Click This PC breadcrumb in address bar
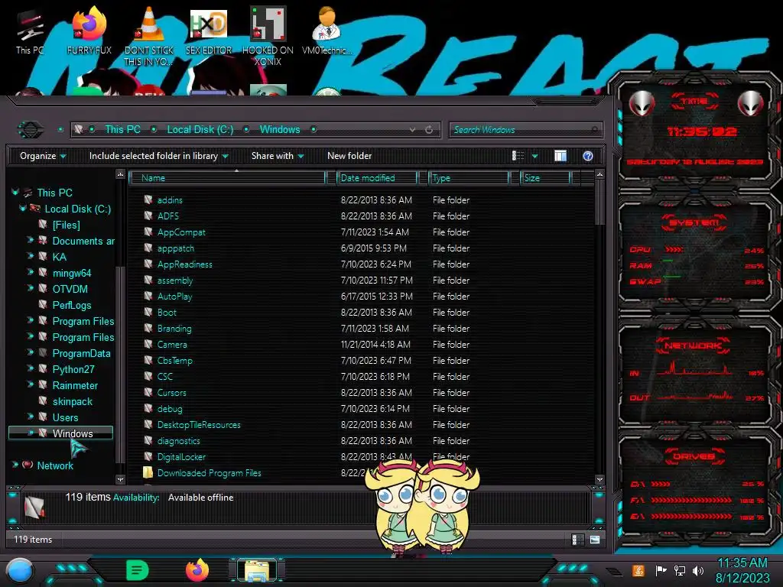Screen dimensions: 783x587 coord(123,129)
